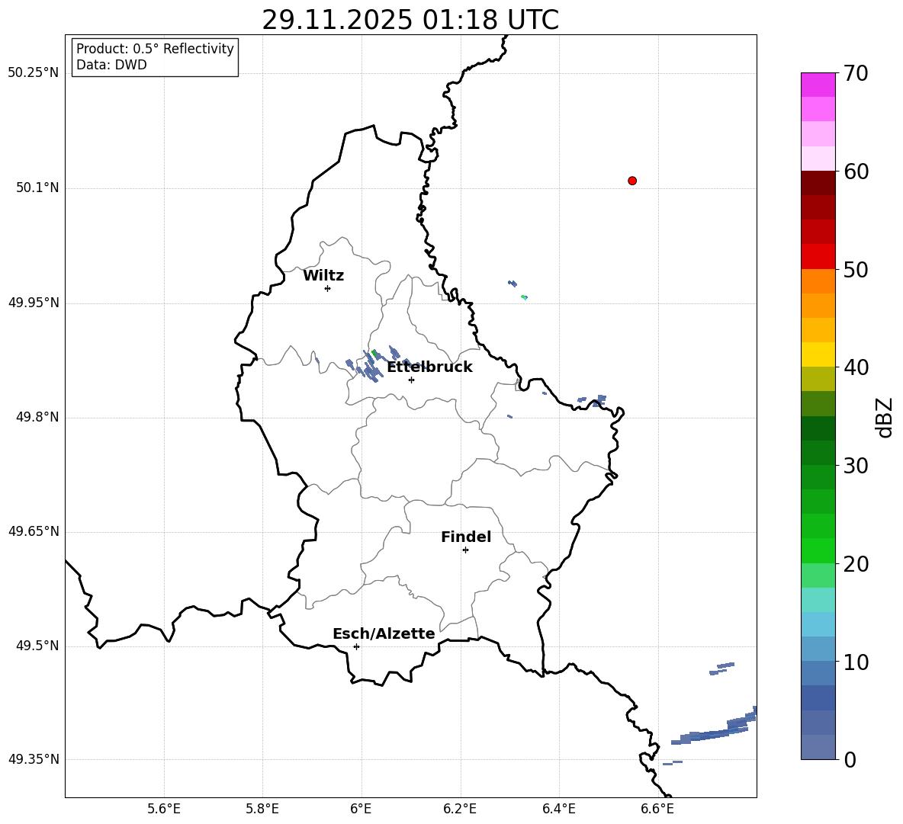Click the 60 colorbar tick label
The image size is (903, 824).
click(x=856, y=172)
